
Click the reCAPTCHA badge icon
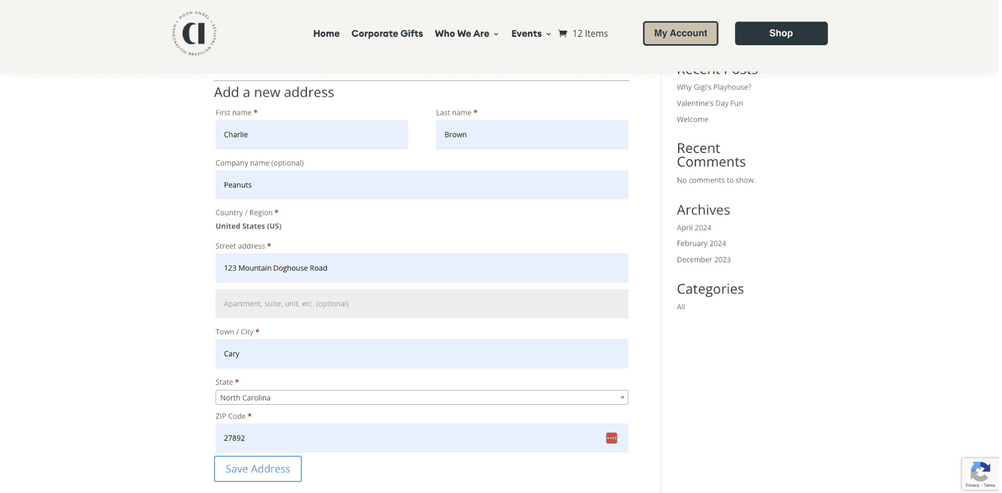click(x=980, y=471)
